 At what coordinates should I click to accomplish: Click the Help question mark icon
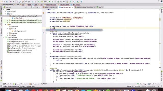pos(81,2)
